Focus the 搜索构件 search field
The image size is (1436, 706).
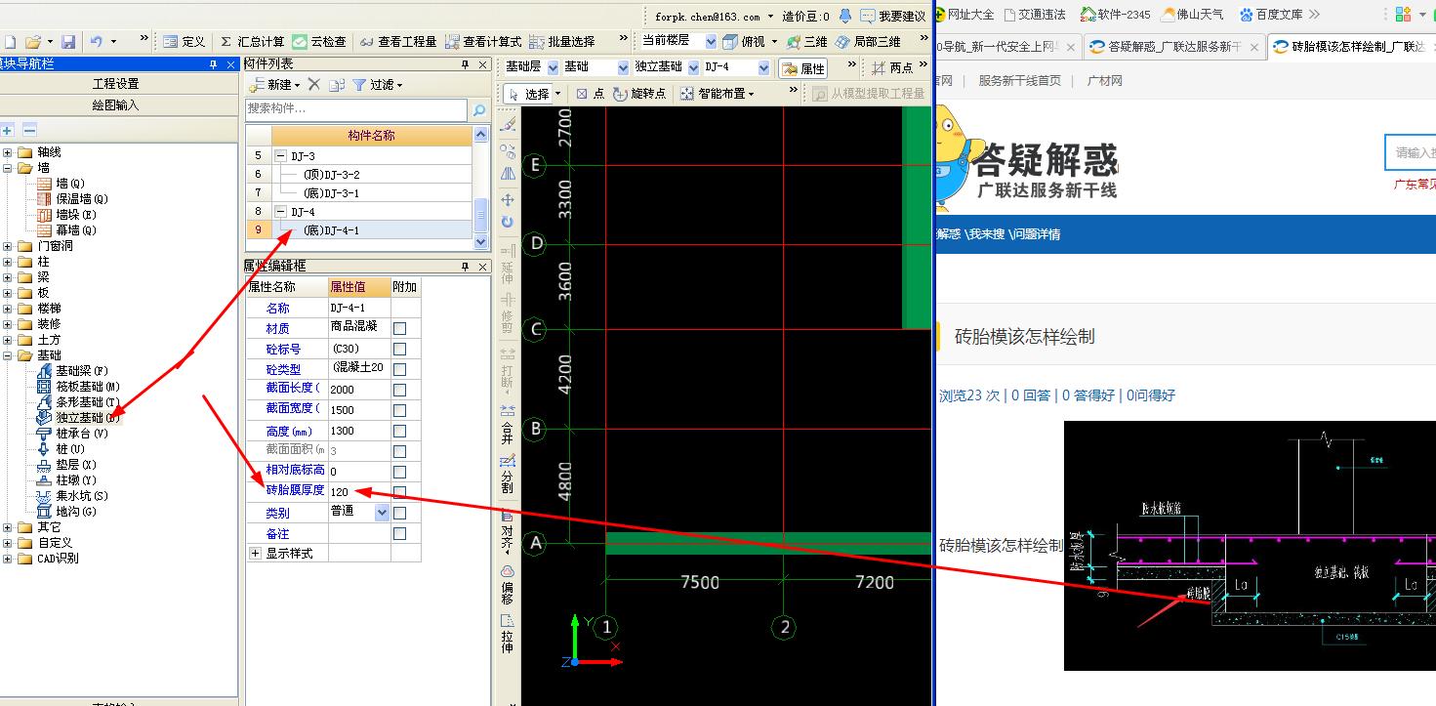(357, 109)
